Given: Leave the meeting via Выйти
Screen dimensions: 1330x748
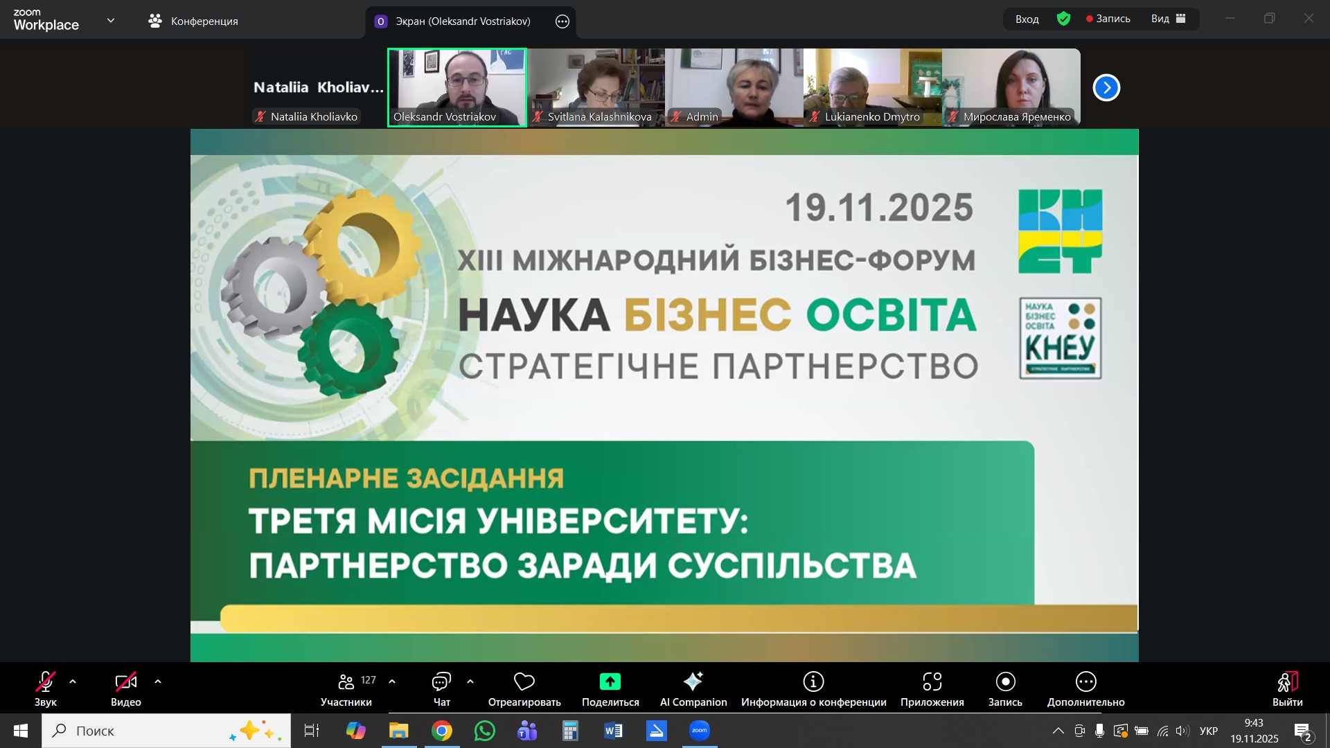Looking at the screenshot, I should click(x=1287, y=688).
